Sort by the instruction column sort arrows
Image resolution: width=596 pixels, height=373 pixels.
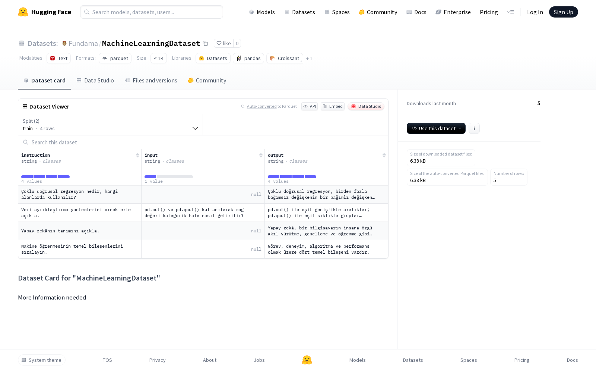[137, 155]
